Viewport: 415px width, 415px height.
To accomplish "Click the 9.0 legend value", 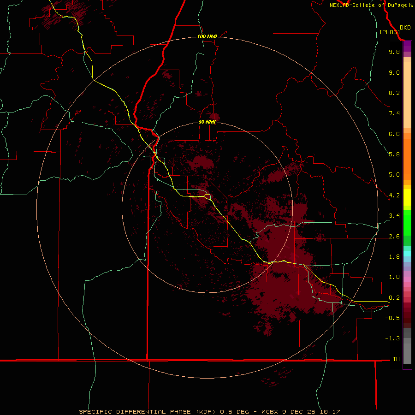I will coord(394,72).
